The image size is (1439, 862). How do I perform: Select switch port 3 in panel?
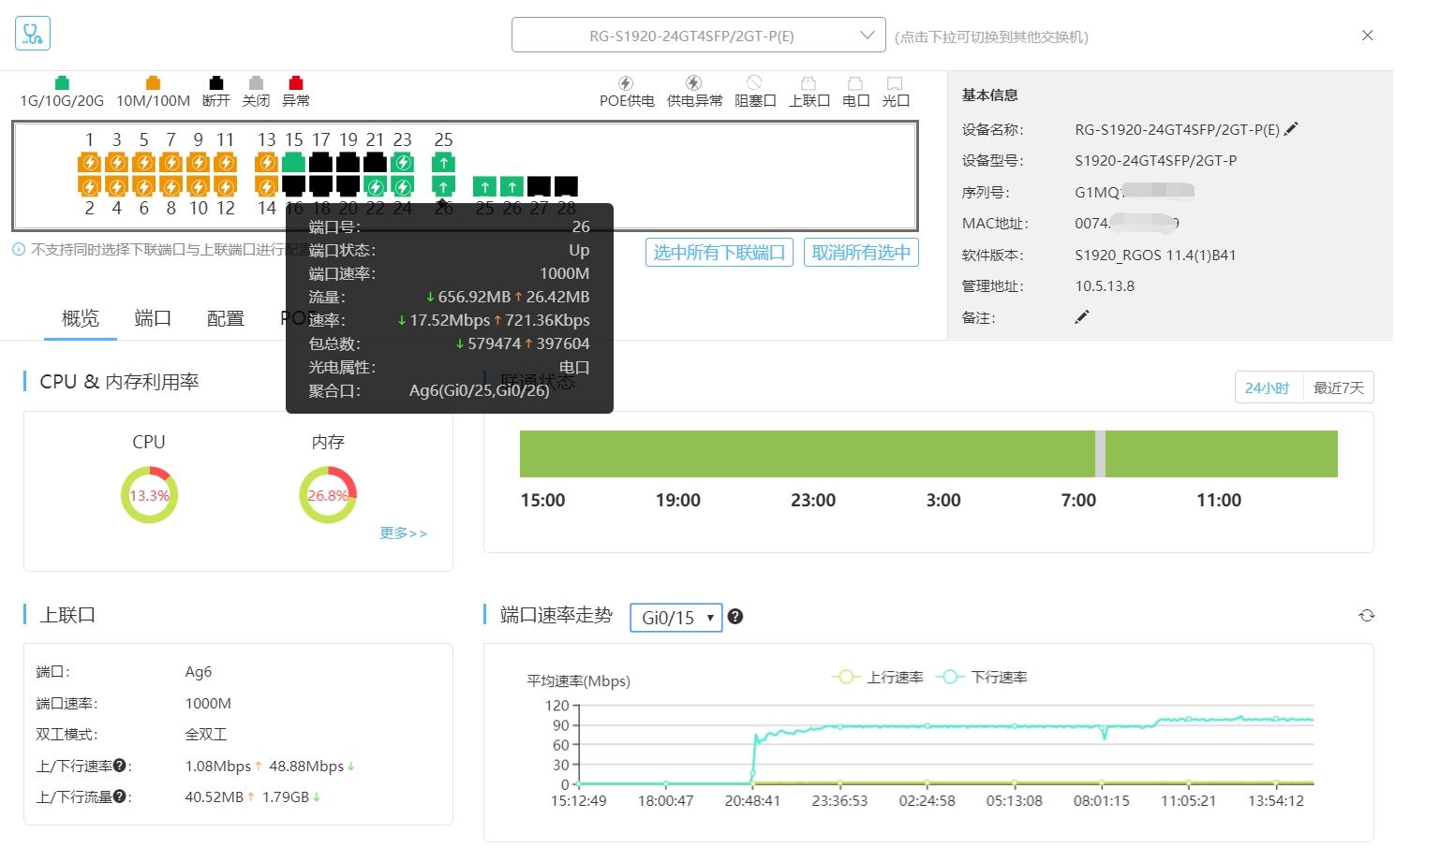pyautogui.click(x=116, y=162)
